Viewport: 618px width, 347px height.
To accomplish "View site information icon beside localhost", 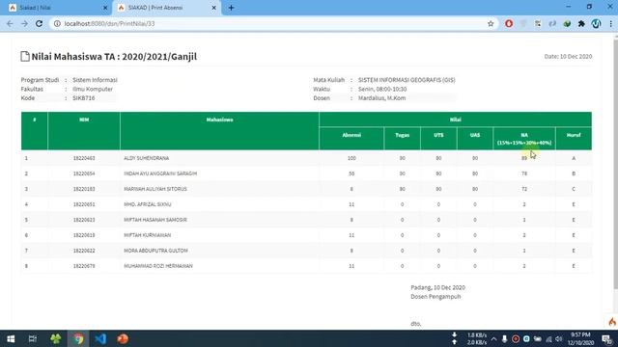I will tap(57, 23).
